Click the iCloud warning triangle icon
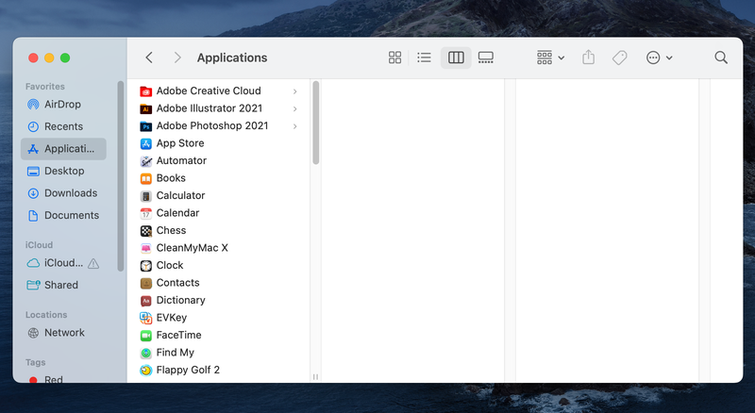Screen dimensions: 755x413 pos(93,263)
